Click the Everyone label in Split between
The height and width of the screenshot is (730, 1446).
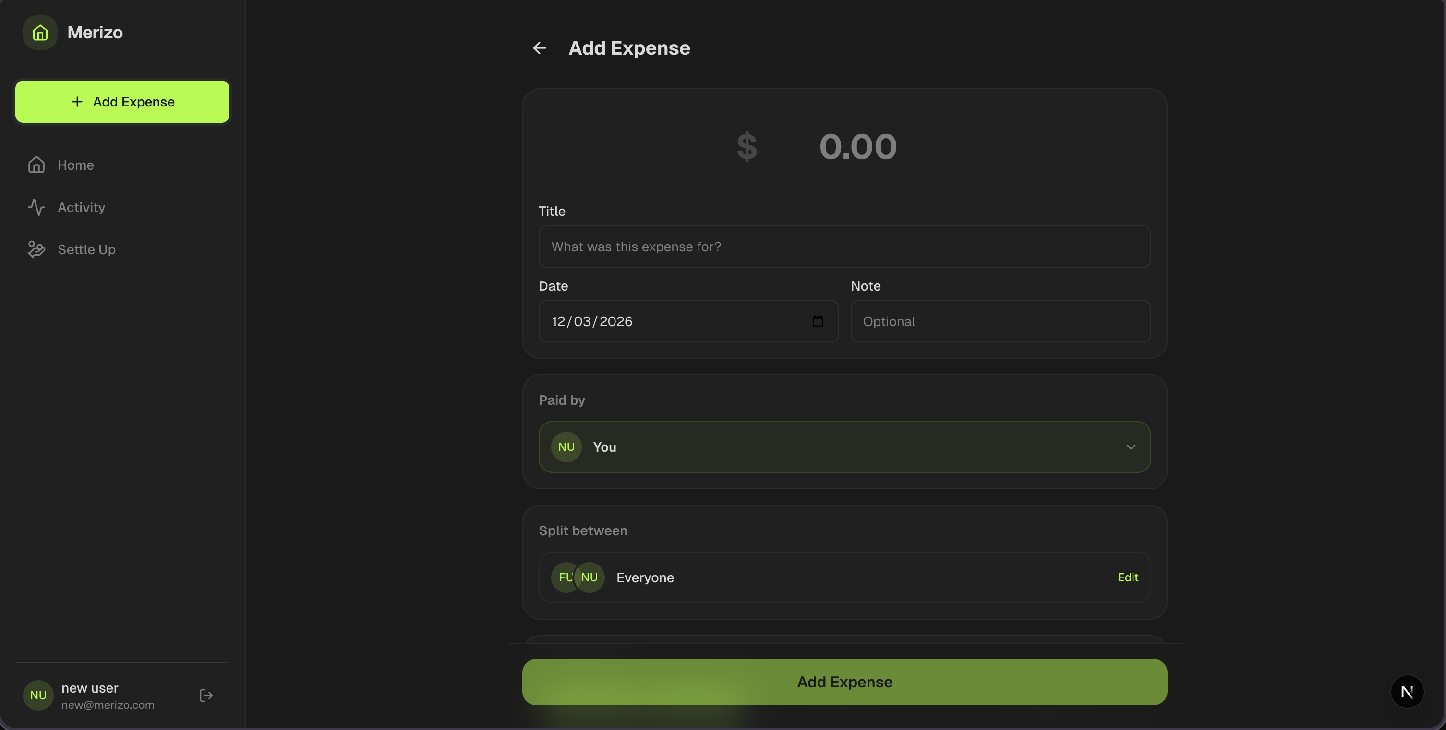(645, 577)
